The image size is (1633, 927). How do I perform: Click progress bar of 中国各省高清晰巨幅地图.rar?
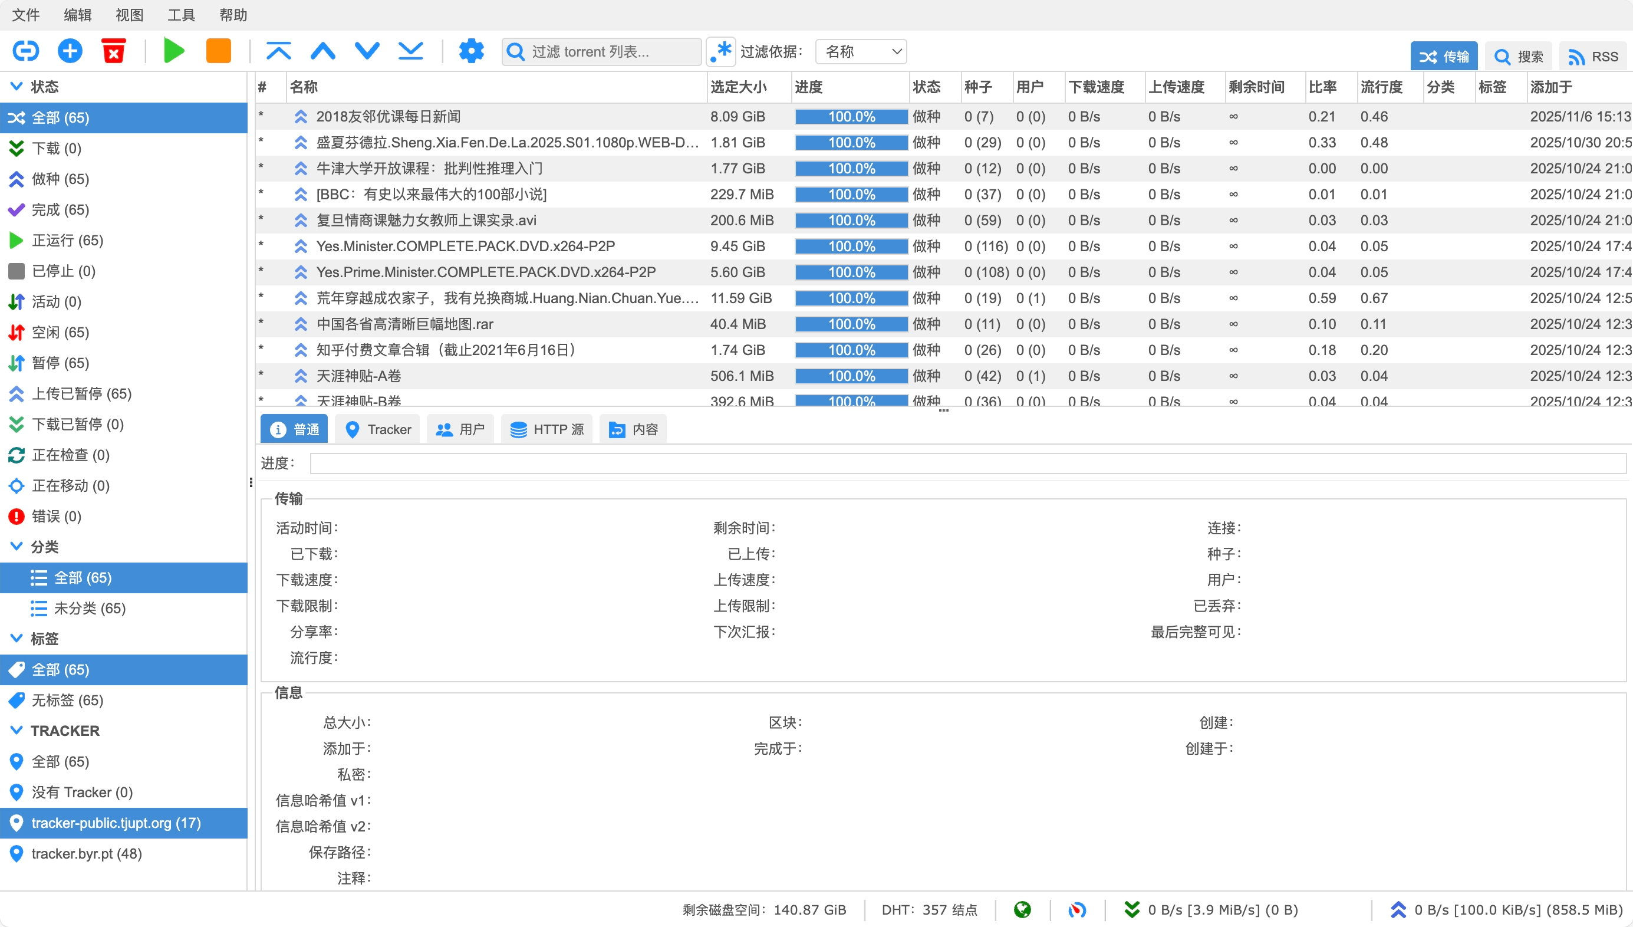[851, 324]
